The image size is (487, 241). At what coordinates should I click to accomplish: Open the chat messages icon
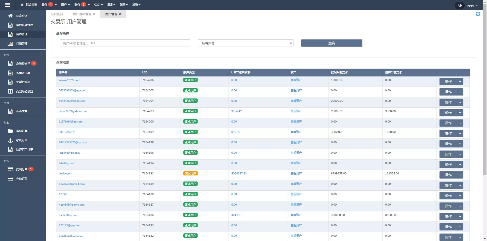[459, 5]
